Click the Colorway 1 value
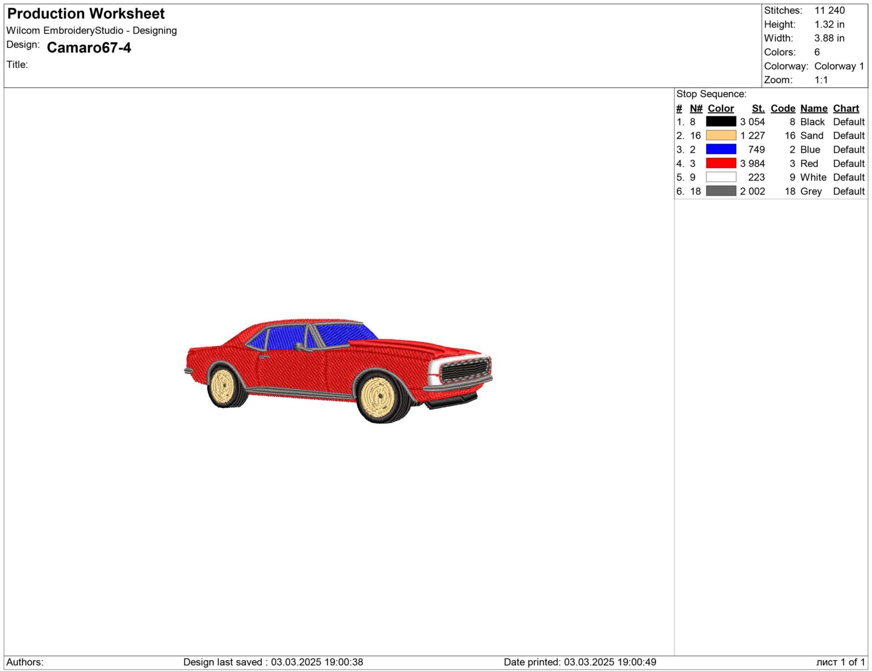 coord(839,66)
